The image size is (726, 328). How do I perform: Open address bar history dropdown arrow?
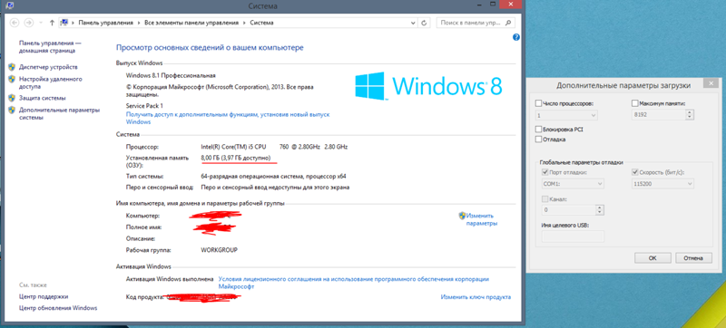413,22
